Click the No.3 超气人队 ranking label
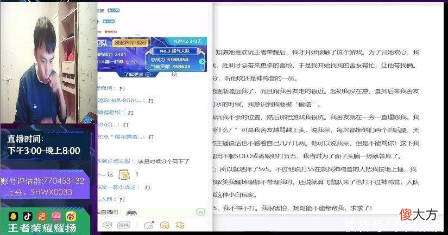This screenshot has height=235, width=448. coord(174,51)
